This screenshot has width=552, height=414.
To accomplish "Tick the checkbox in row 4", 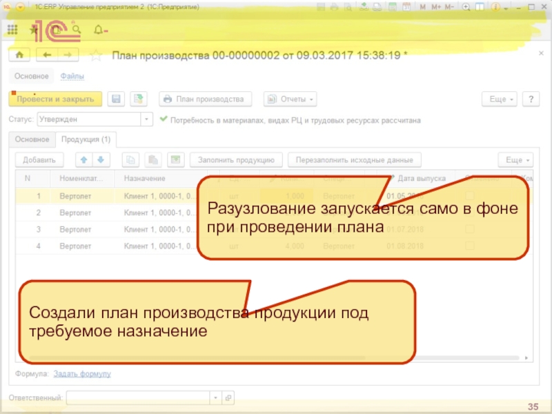I will [x=471, y=246].
